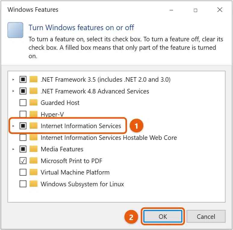Expand the .NET Framework 3.5 tree node
233x230 pixels.
pos(13,80)
